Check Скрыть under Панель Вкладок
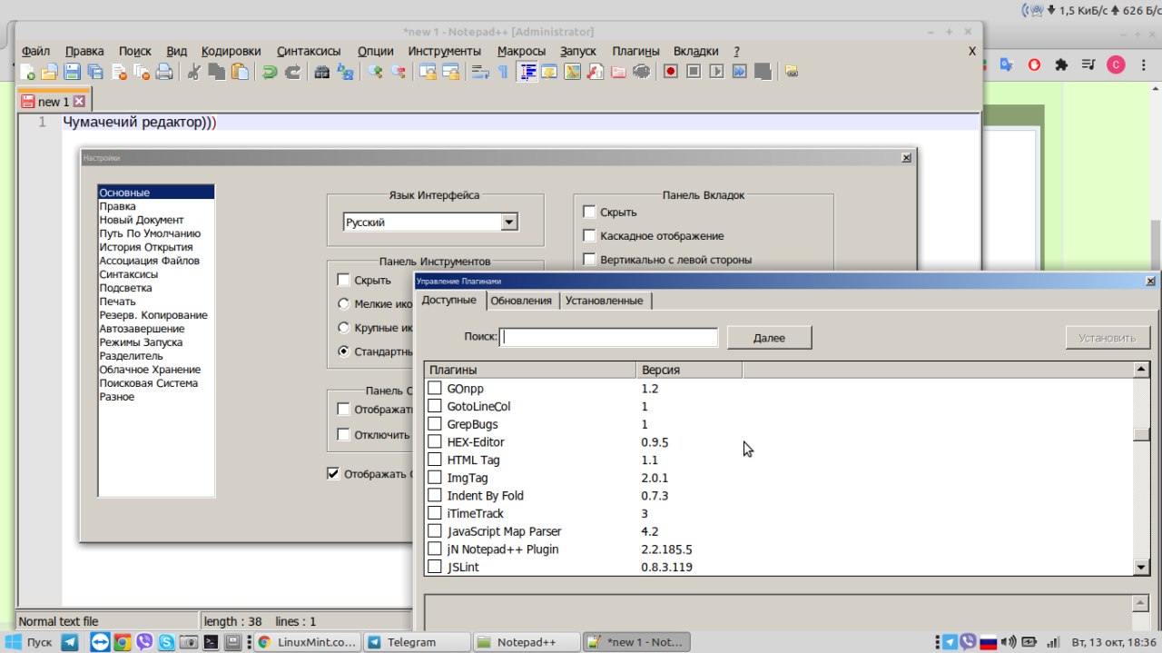Viewport: 1162px width, 653px height. (x=589, y=212)
